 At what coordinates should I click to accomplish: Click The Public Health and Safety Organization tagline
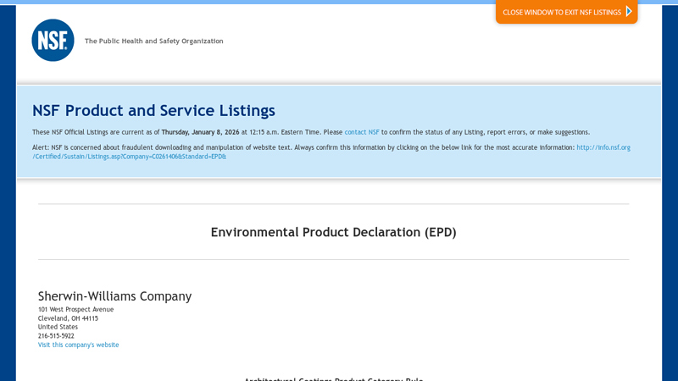click(x=153, y=41)
